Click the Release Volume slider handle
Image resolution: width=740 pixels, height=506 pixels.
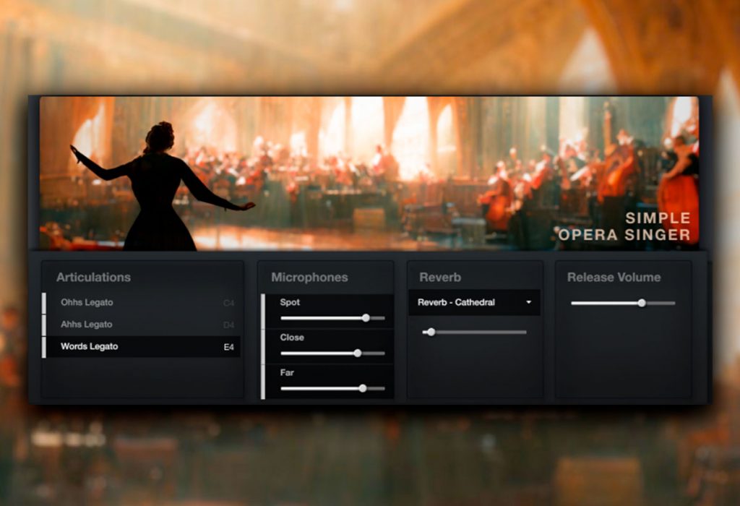click(642, 303)
